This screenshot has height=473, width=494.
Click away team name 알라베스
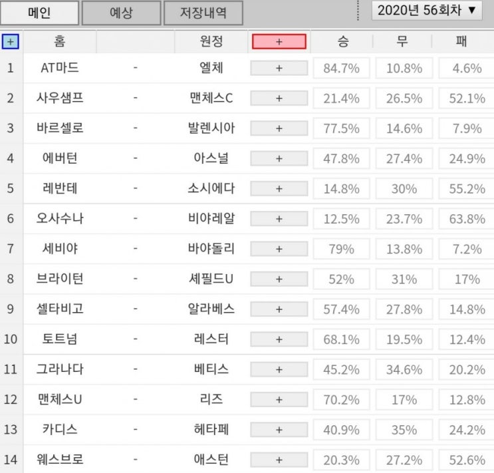click(211, 309)
